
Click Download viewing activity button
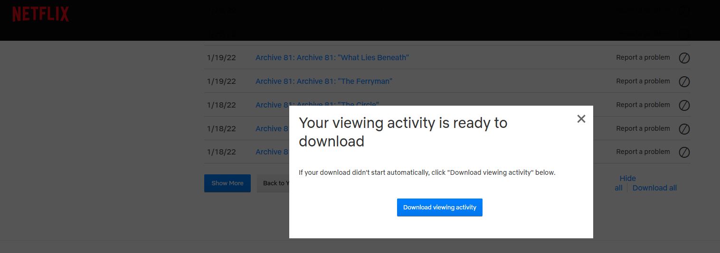click(x=440, y=208)
